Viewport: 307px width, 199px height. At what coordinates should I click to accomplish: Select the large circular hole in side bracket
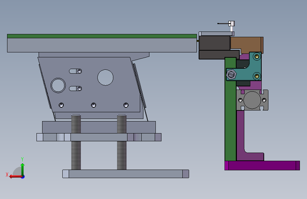(x=105, y=77)
